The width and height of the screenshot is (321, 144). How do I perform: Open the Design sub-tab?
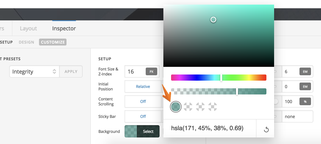pos(27,42)
